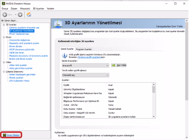Open the Masaüstü menu
189x140 pixels.
pos(25,8)
